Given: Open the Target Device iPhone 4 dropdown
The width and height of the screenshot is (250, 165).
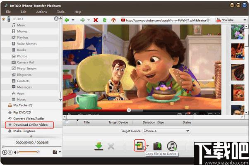Looking at the screenshot, I should [166, 131].
